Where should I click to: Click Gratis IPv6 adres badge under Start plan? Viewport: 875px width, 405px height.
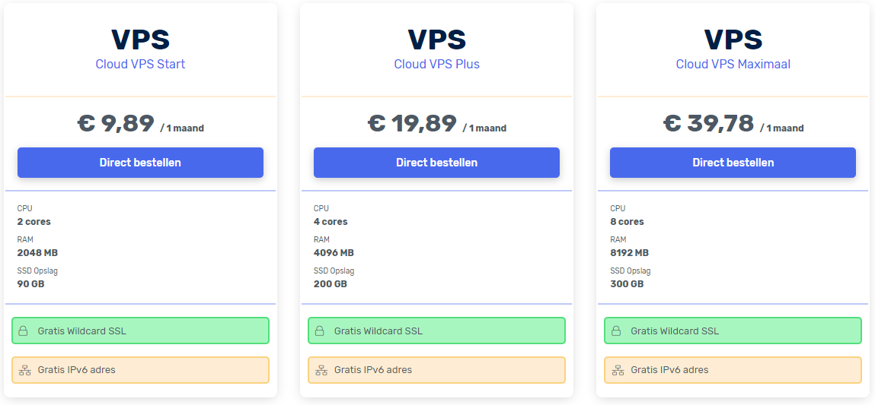[140, 370]
